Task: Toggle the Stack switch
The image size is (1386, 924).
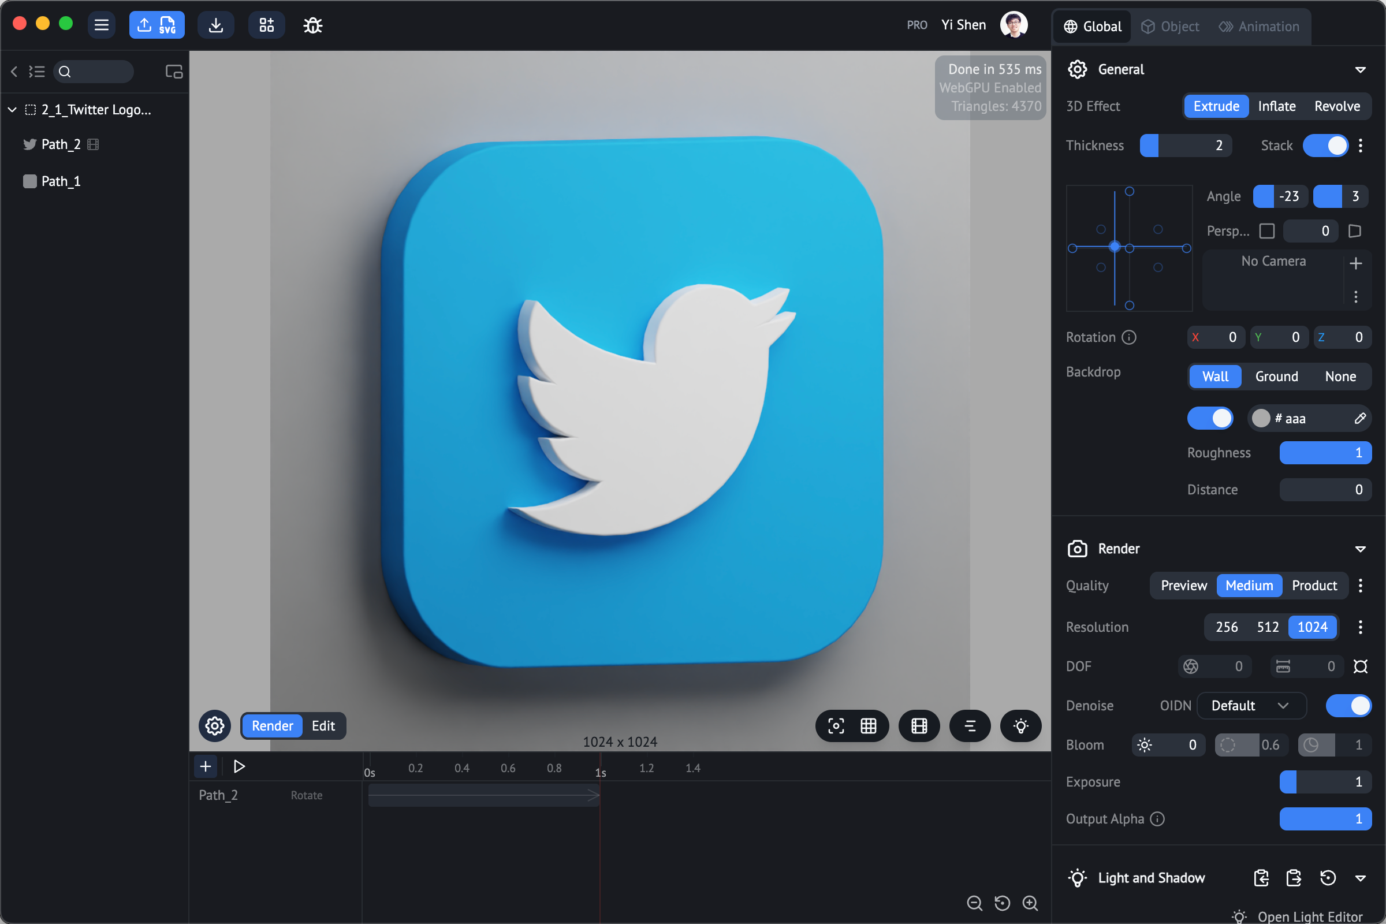Action: tap(1326, 146)
